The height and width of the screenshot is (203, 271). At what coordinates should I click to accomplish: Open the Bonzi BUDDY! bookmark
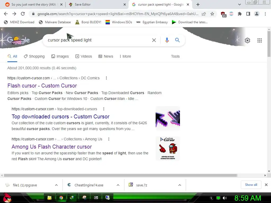pos(88,22)
